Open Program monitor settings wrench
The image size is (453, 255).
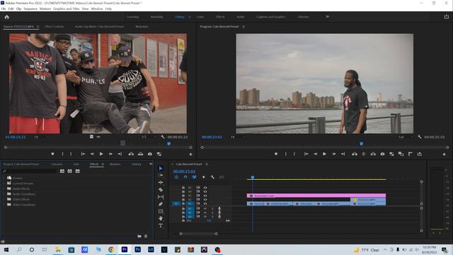click(x=419, y=137)
